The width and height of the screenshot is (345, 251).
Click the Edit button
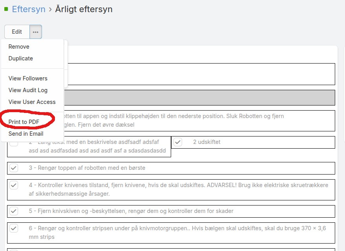[17, 32]
